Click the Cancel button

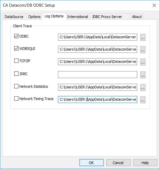coord(118,163)
